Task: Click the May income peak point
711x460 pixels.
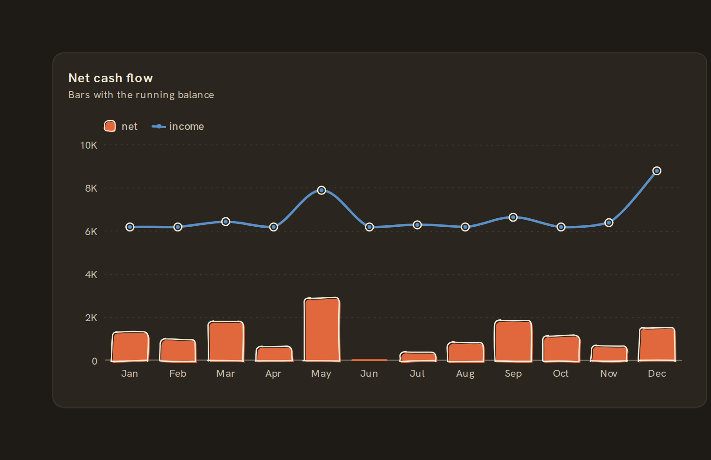Action: pos(321,190)
